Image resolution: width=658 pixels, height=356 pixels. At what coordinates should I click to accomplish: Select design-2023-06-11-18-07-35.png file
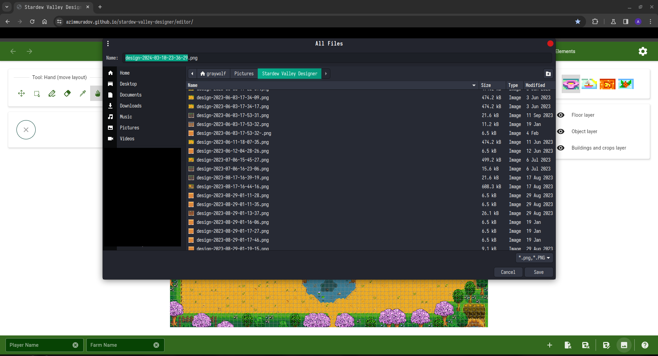pos(370,142)
